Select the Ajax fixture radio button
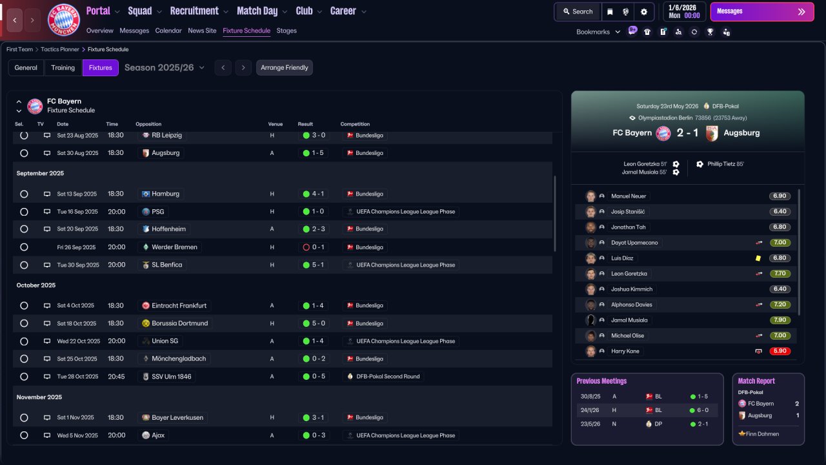Viewport: 826px width, 465px height. point(24,435)
